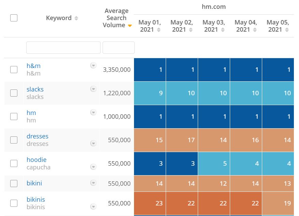The height and width of the screenshot is (216, 299).
Task: Check the bikinis row checkbox
Action: coord(14,203)
